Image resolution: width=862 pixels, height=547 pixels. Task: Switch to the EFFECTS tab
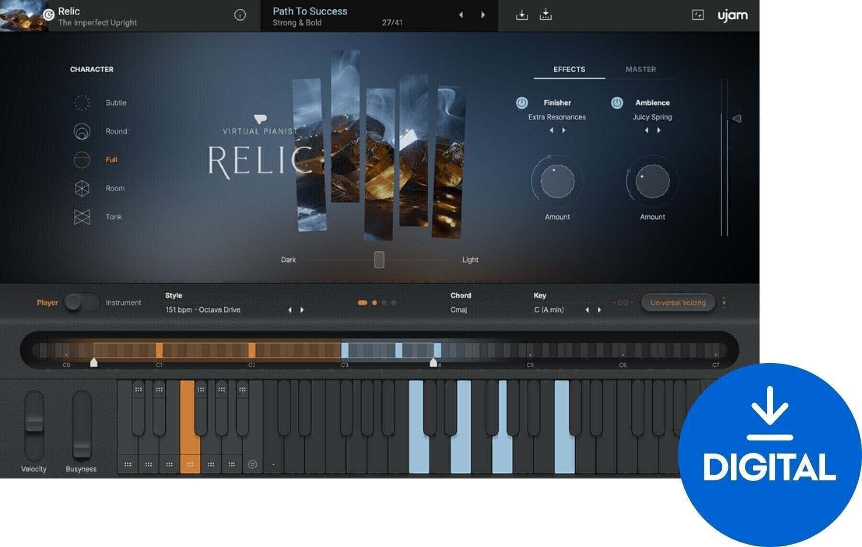(569, 69)
